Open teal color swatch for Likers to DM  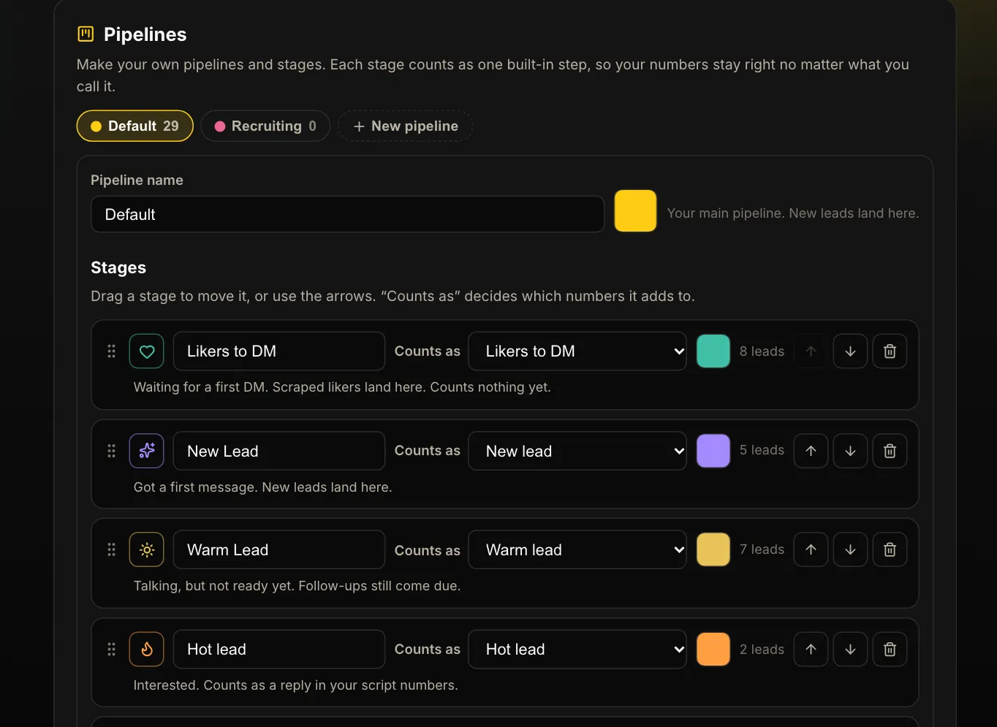pyautogui.click(x=713, y=351)
